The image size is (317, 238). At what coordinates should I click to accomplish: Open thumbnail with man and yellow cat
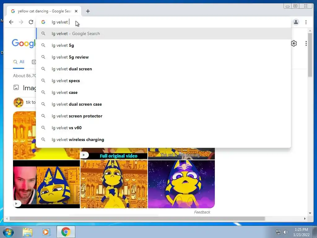(x=46, y=184)
